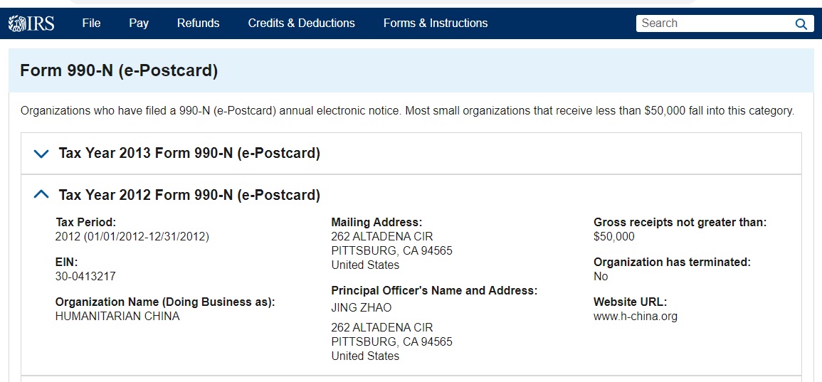Click the 2012 tax period date range
Viewport: 822px width, 382px height.
[x=132, y=237]
